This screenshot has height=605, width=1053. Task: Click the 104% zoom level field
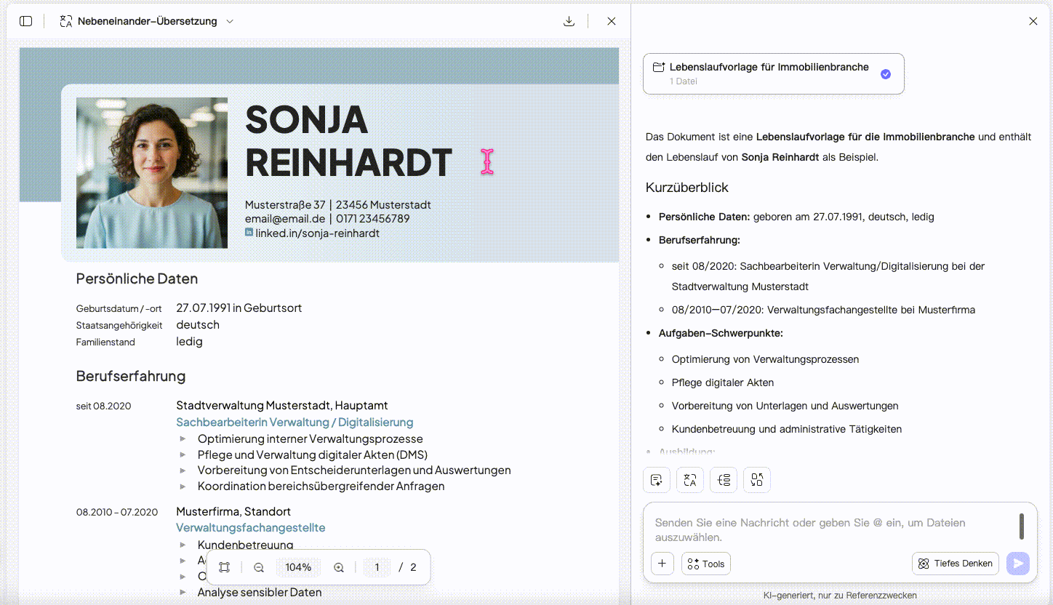[x=298, y=567]
